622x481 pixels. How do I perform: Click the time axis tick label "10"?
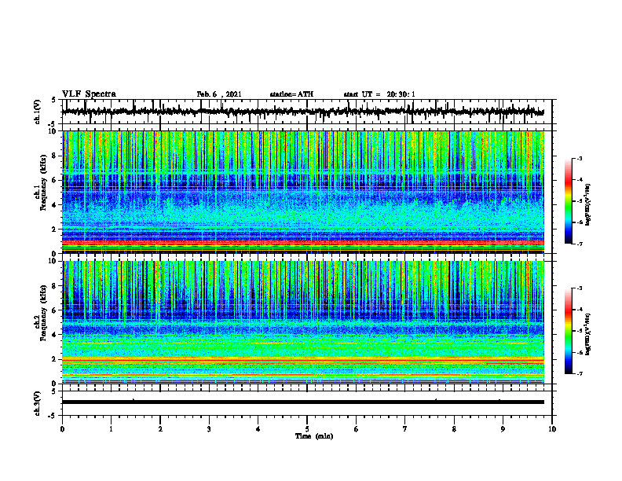(552, 429)
